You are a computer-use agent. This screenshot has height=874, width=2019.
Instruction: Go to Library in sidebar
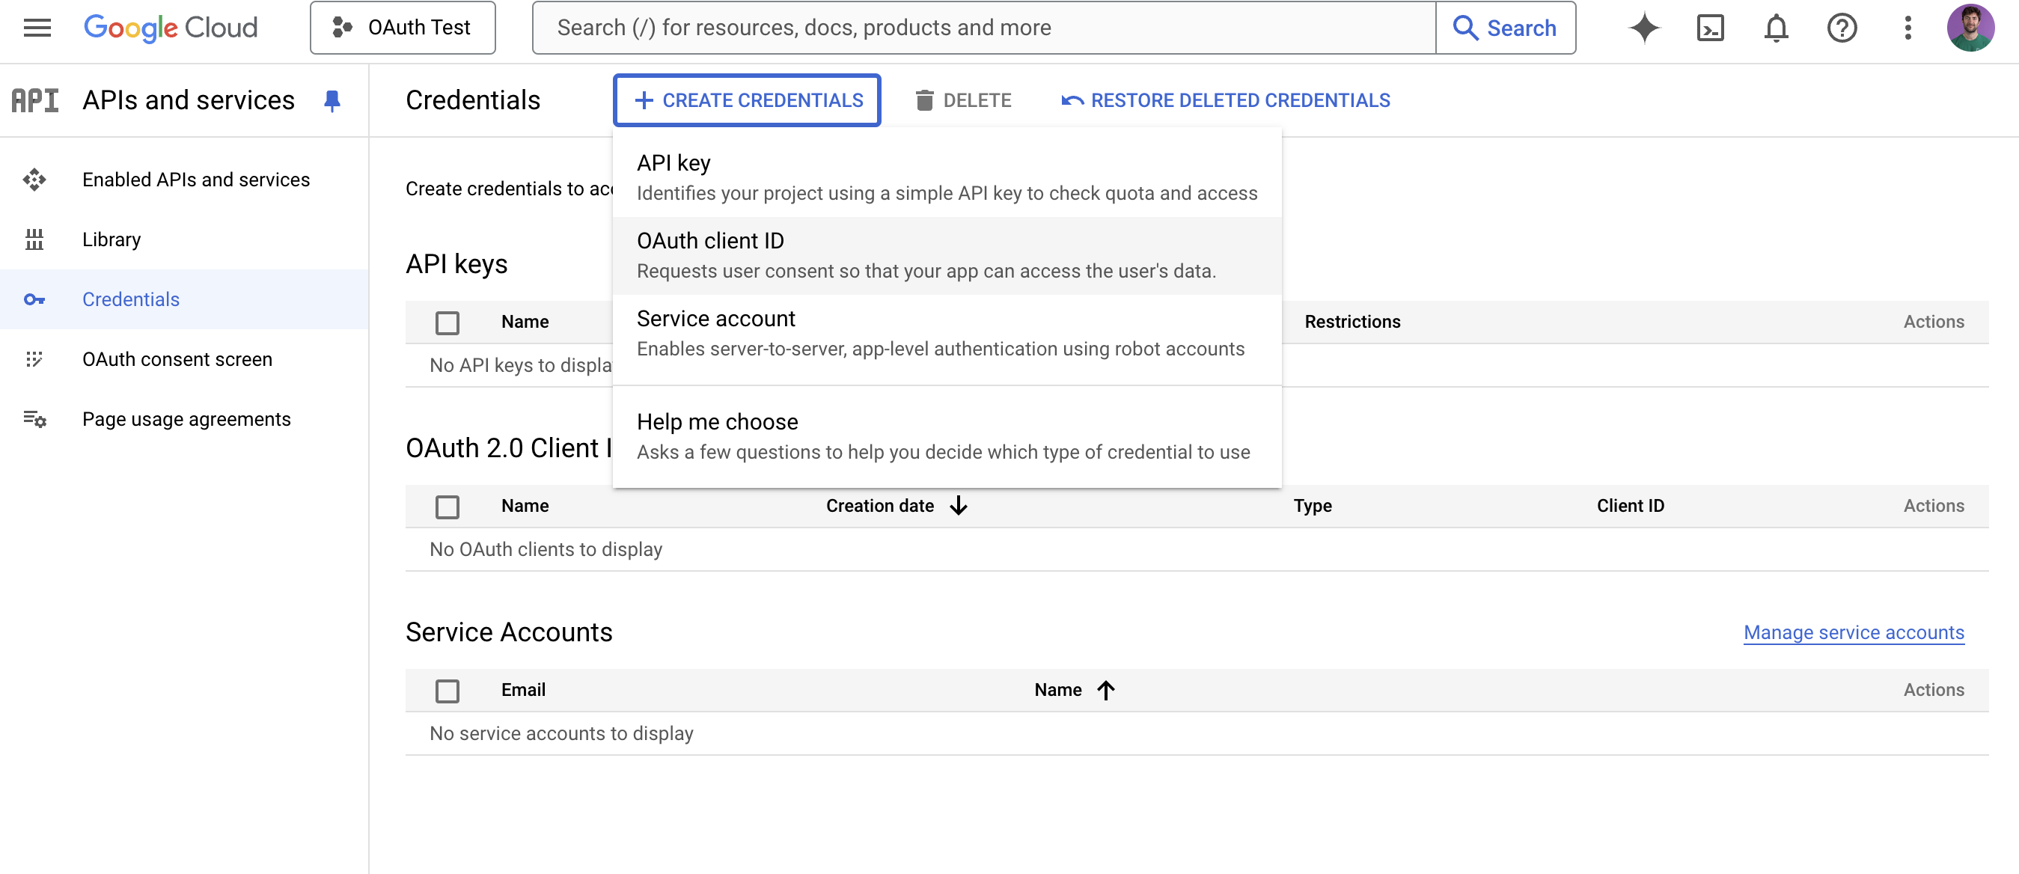(112, 239)
